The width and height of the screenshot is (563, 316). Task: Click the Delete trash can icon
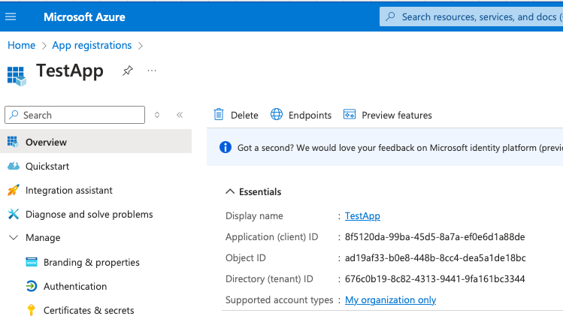[x=219, y=114]
